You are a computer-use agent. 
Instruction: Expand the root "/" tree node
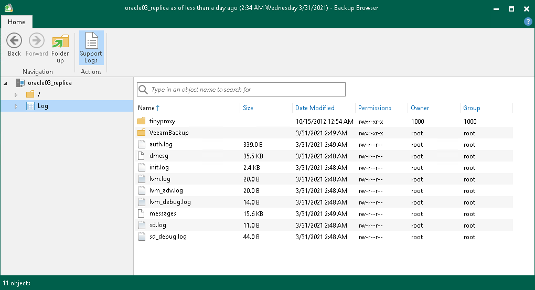tap(16, 94)
